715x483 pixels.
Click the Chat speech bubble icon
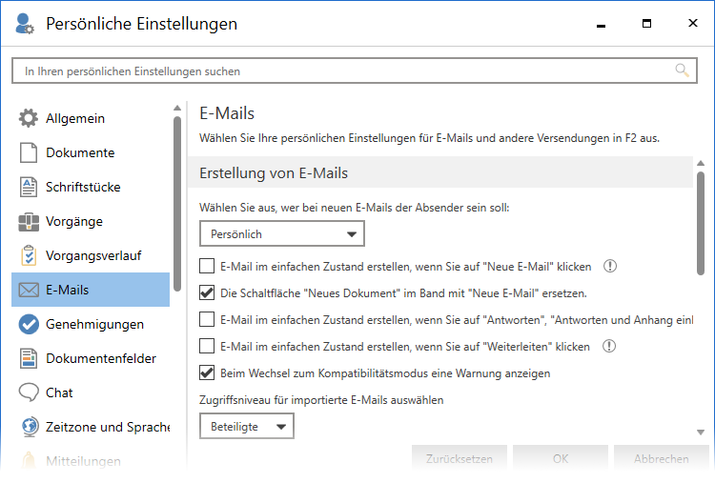coord(29,392)
